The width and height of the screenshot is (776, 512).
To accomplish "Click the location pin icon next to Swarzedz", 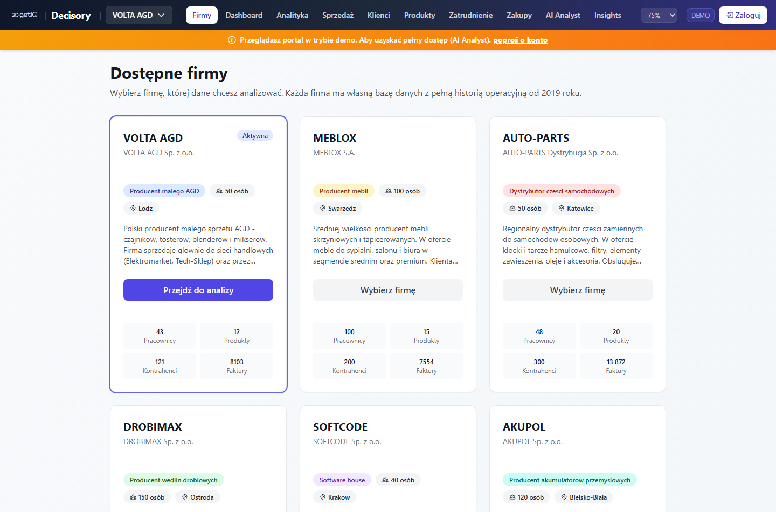I will coord(323,208).
